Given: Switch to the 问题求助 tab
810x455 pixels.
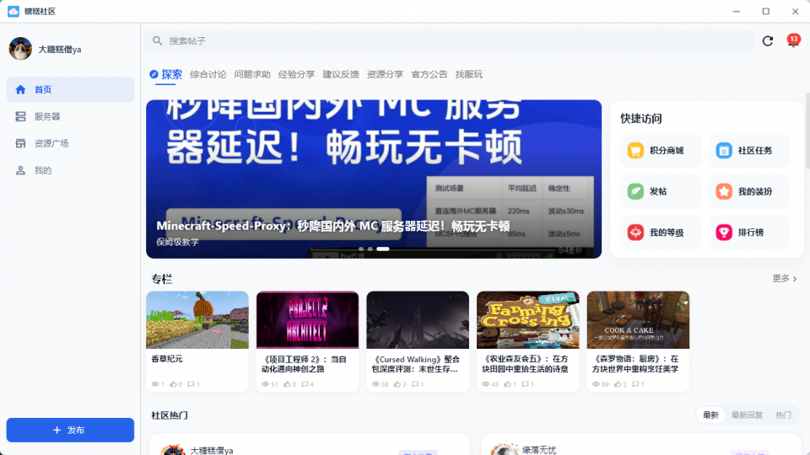Looking at the screenshot, I should coord(252,74).
